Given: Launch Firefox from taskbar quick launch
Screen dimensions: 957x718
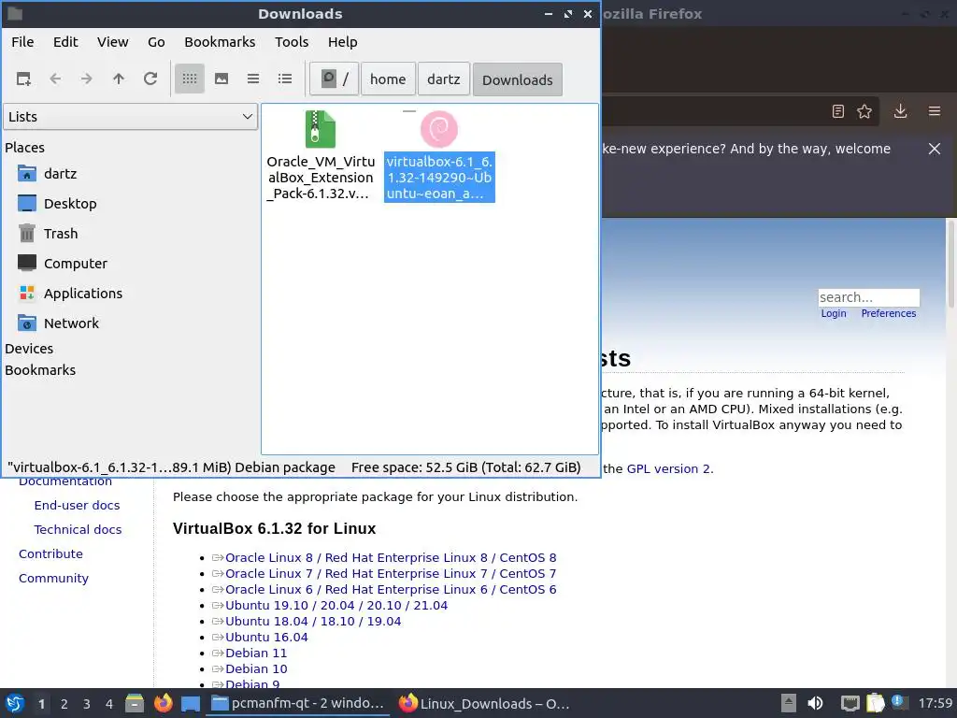Looking at the screenshot, I should pos(163,703).
